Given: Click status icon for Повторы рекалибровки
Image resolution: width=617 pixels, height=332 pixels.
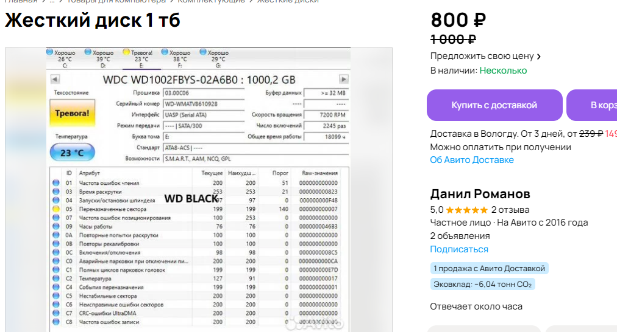Looking at the screenshot, I should coord(56,244).
